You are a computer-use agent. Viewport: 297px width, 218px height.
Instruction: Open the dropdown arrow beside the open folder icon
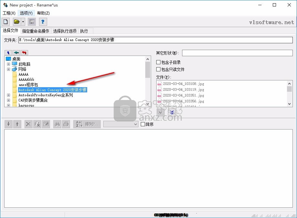pyautogui.click(x=23, y=22)
